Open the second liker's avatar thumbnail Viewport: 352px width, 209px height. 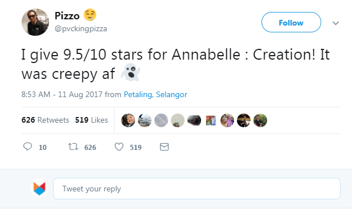click(x=145, y=120)
